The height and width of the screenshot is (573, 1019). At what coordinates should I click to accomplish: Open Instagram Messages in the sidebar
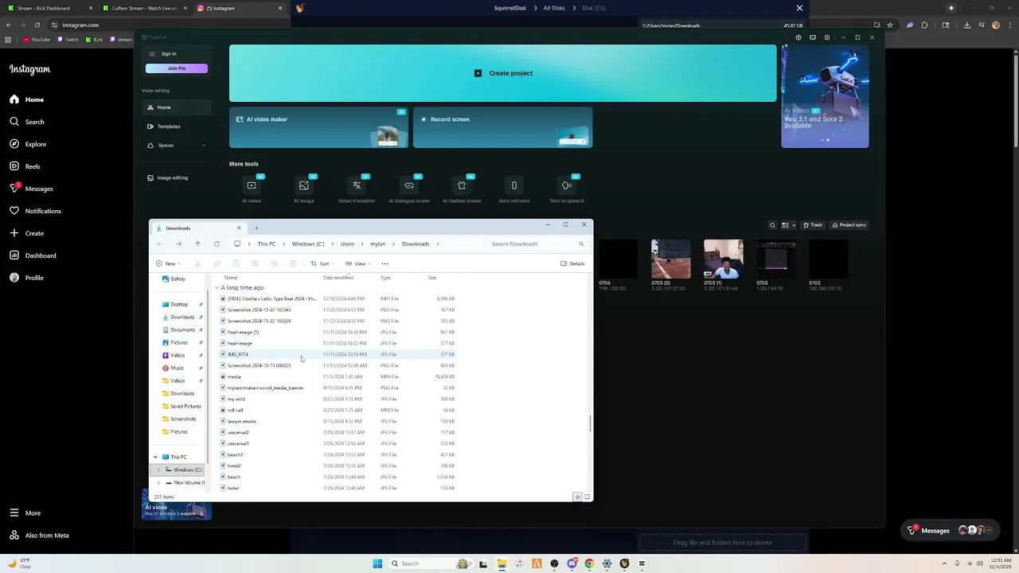[x=31, y=189]
